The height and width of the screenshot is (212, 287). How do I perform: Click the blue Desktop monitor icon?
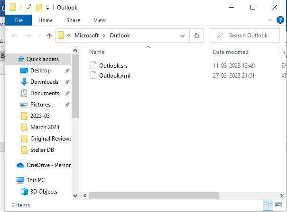pos(24,71)
